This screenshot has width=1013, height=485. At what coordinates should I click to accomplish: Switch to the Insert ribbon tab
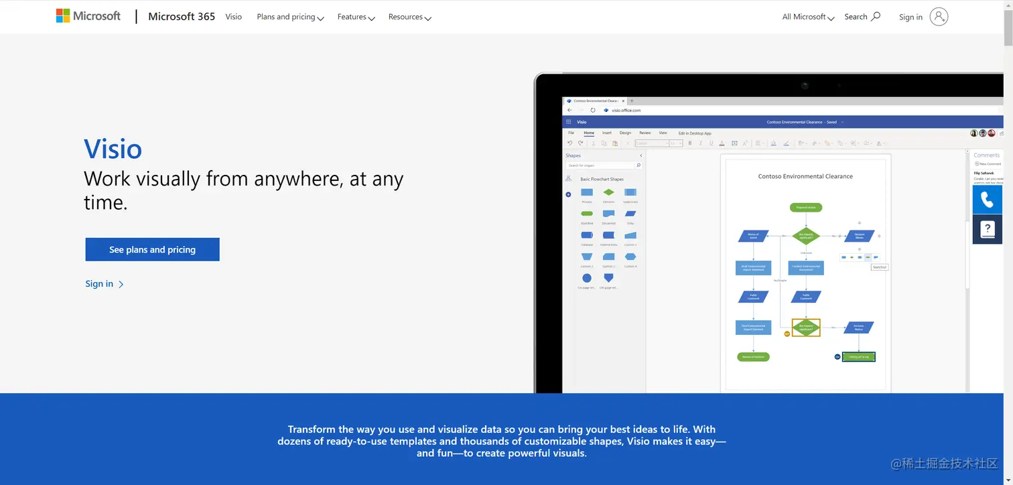point(607,133)
